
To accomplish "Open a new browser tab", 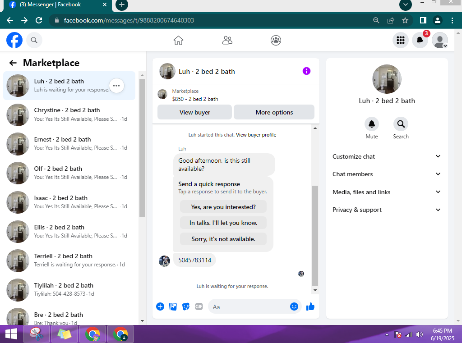I will click(122, 5).
